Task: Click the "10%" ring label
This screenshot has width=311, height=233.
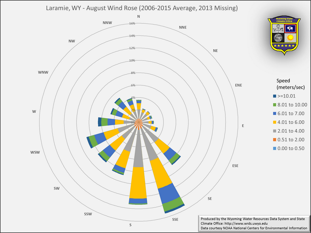Action: point(132,61)
